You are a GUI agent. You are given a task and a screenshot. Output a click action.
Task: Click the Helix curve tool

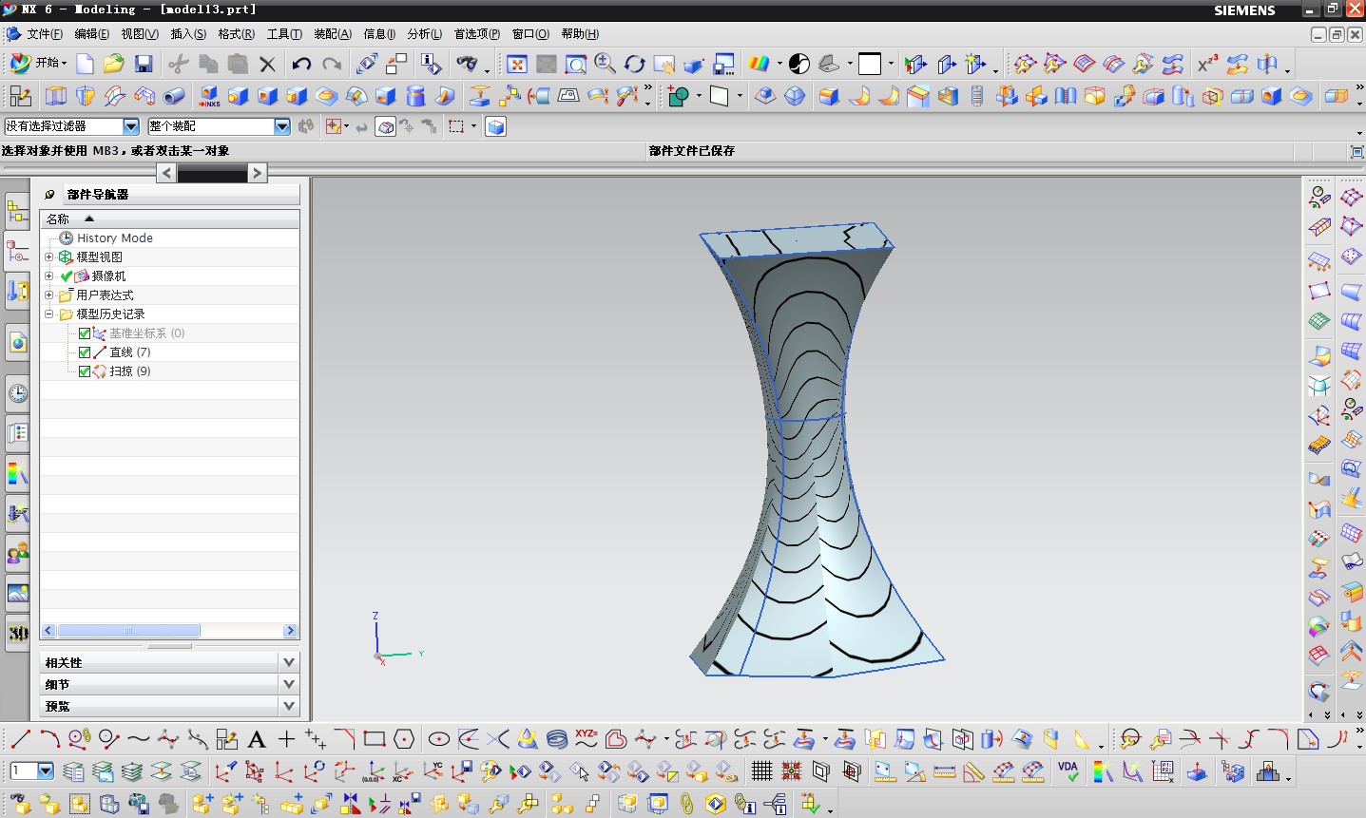pyautogui.click(x=557, y=738)
